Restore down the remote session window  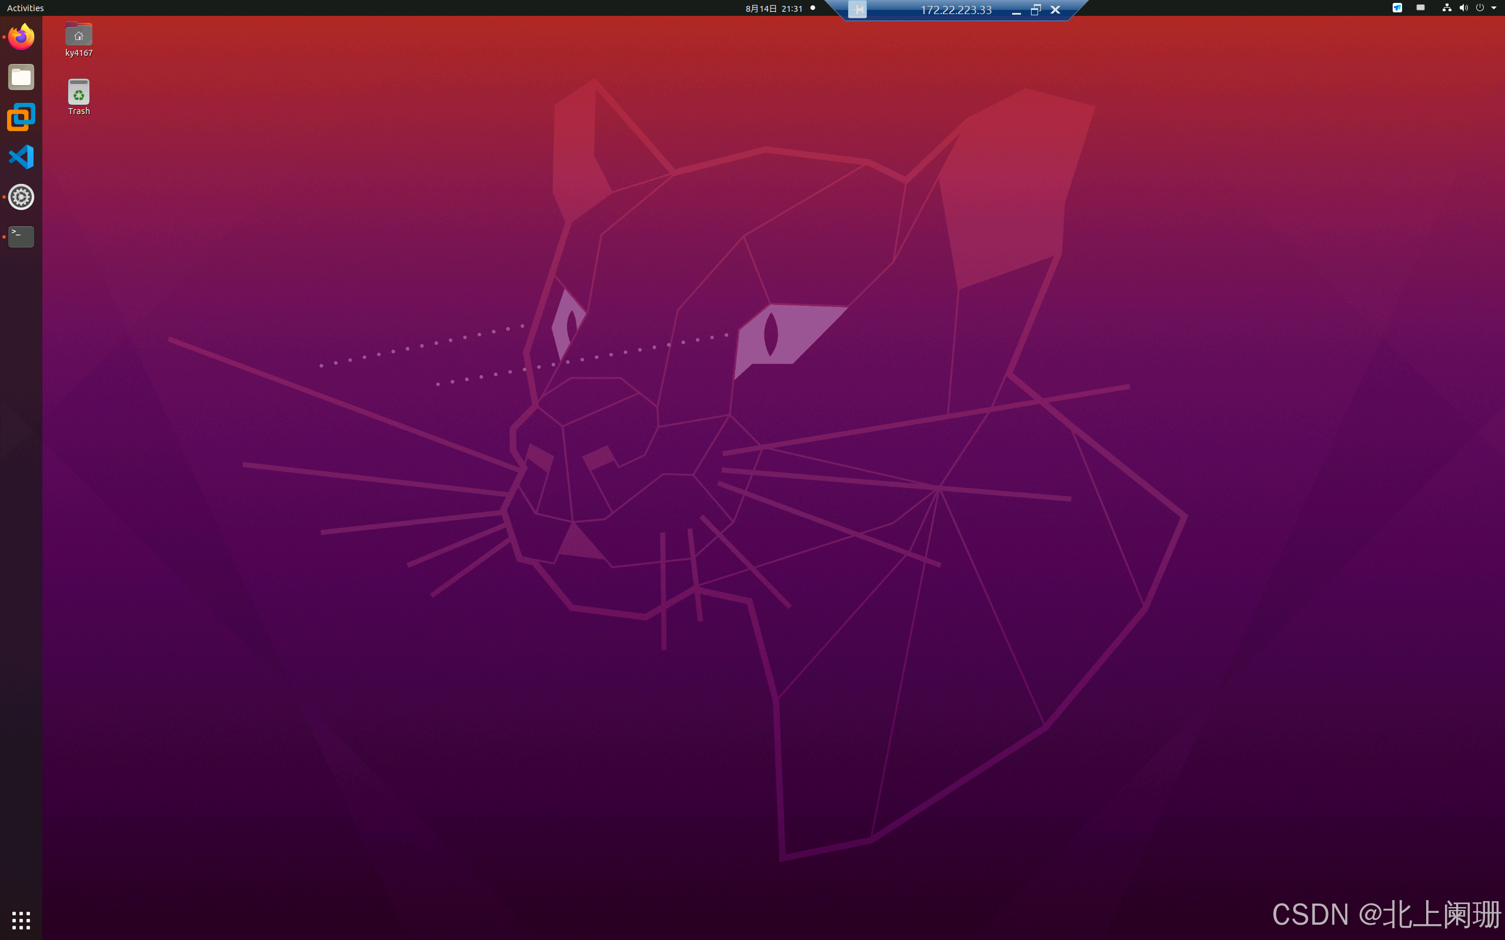pyautogui.click(x=1036, y=10)
